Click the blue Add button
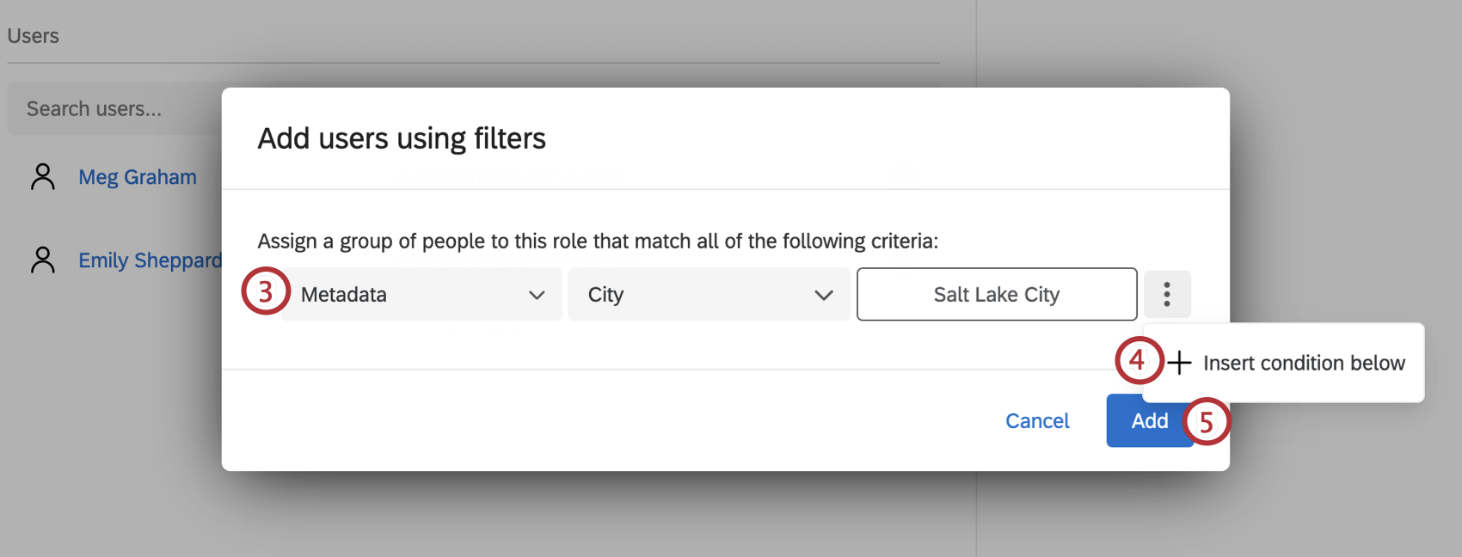 pos(1149,420)
